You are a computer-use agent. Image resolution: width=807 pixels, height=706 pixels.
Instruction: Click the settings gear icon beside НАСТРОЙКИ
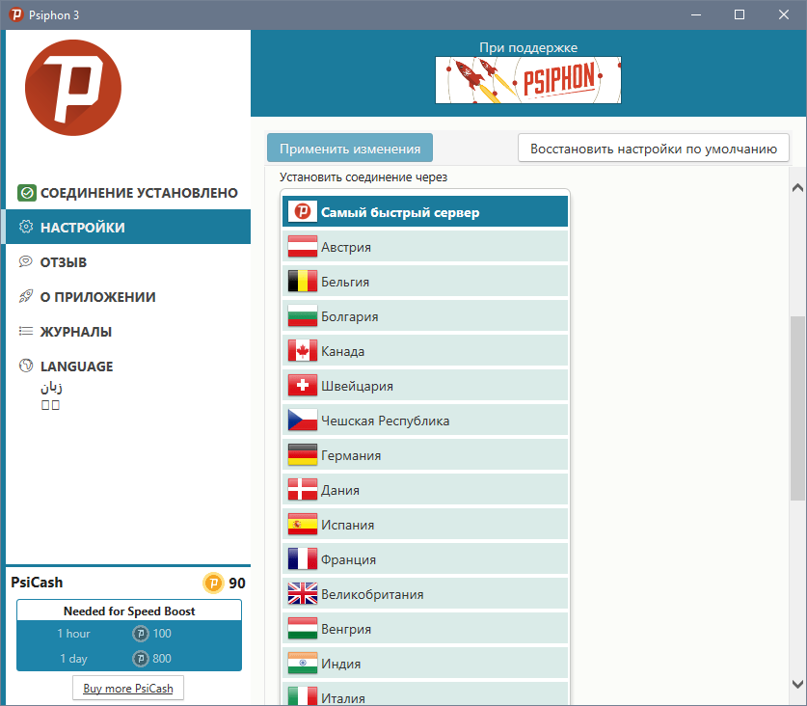point(26,227)
